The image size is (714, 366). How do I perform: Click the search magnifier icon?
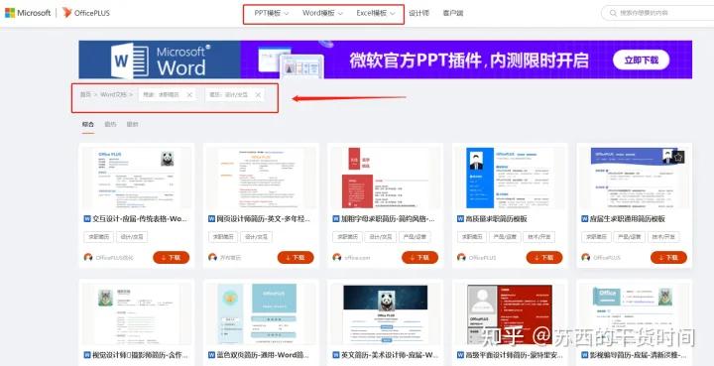pos(613,13)
